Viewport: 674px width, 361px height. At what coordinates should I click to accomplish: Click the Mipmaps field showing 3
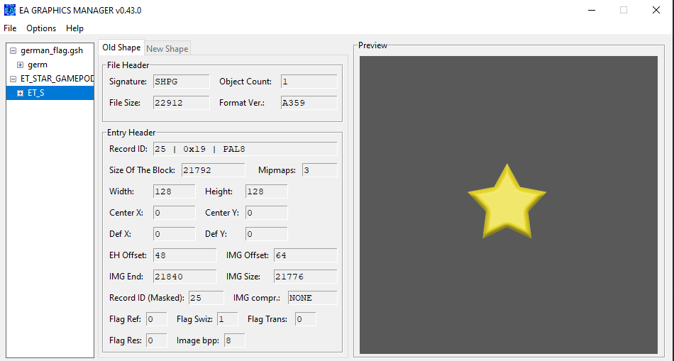pos(320,170)
